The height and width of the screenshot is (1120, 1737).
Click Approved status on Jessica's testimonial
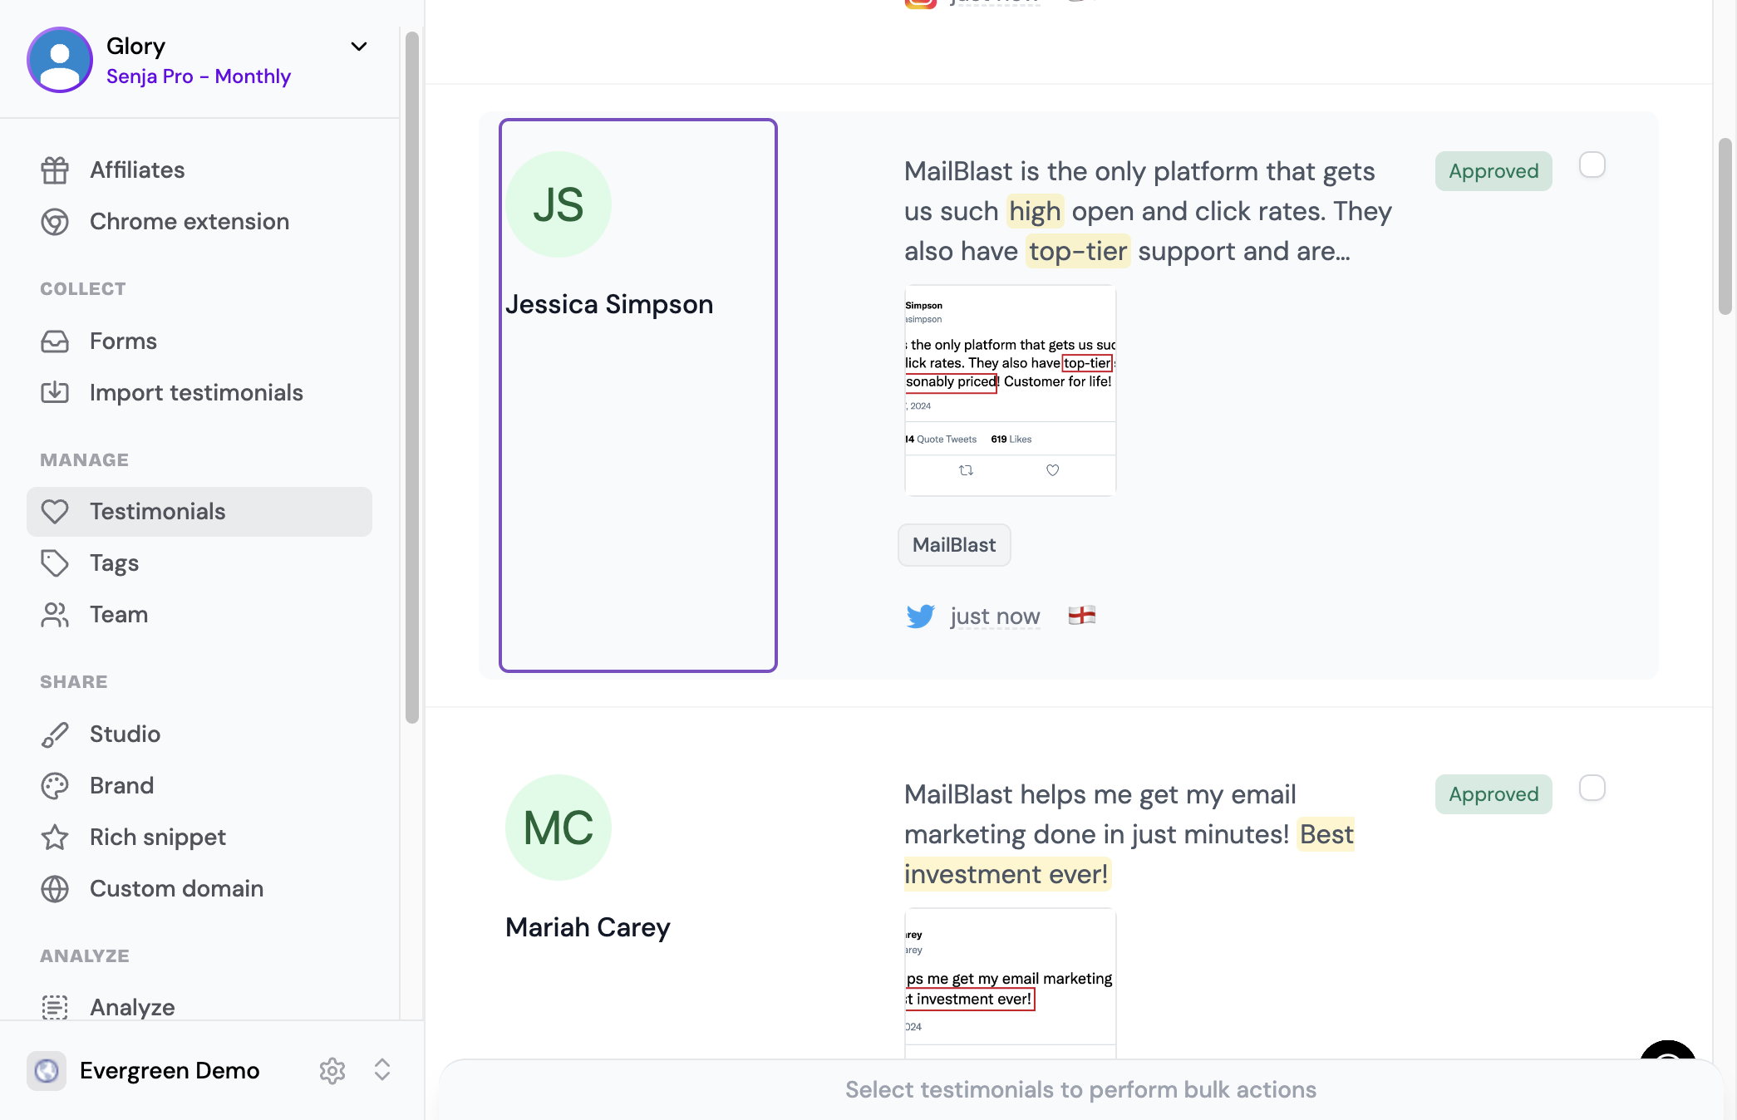1493,171
